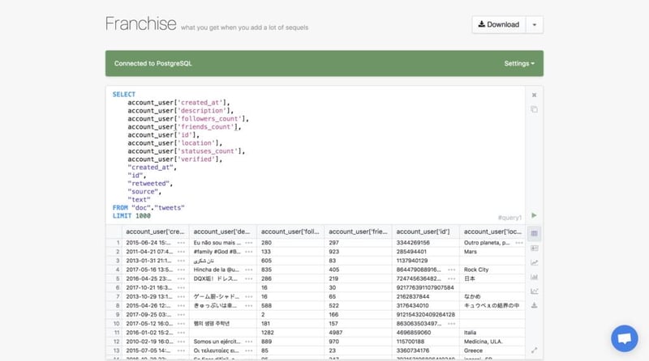Image resolution: width=649 pixels, height=361 pixels.
Task: Click the Connected to PostgreSQL status text
Action: [x=153, y=64]
